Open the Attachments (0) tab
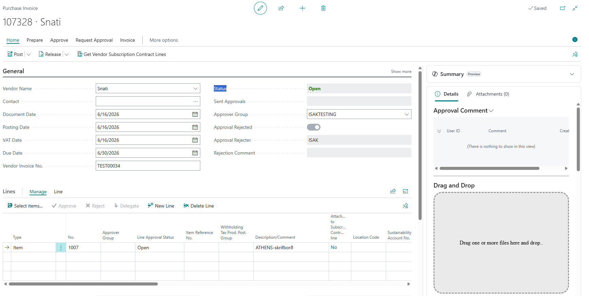589x296 pixels. 488,94
